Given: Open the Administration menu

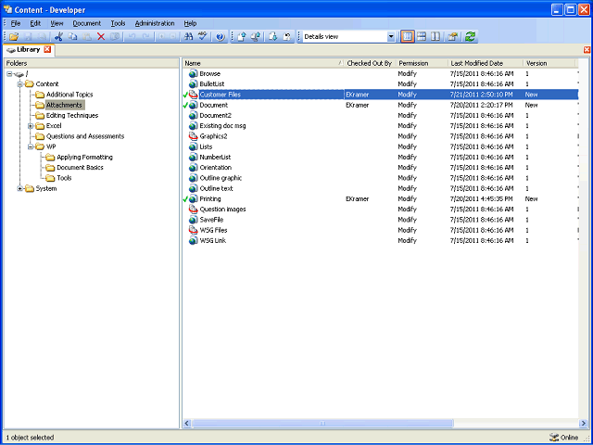Looking at the screenshot, I should 155,23.
